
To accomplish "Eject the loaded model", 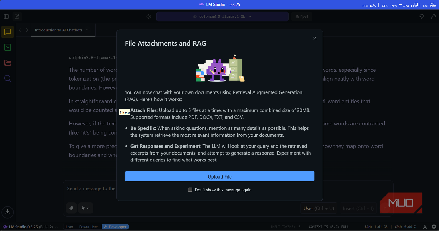I will tap(302, 17).
